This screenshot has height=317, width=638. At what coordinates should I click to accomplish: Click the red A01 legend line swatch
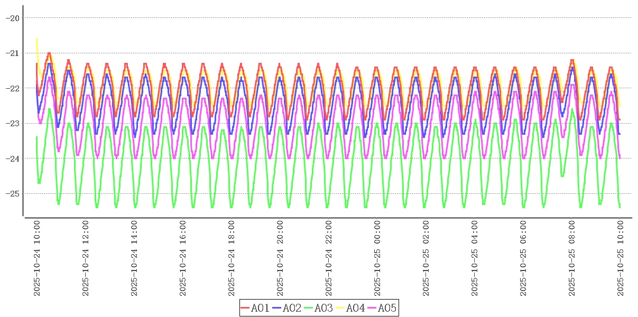245,308
